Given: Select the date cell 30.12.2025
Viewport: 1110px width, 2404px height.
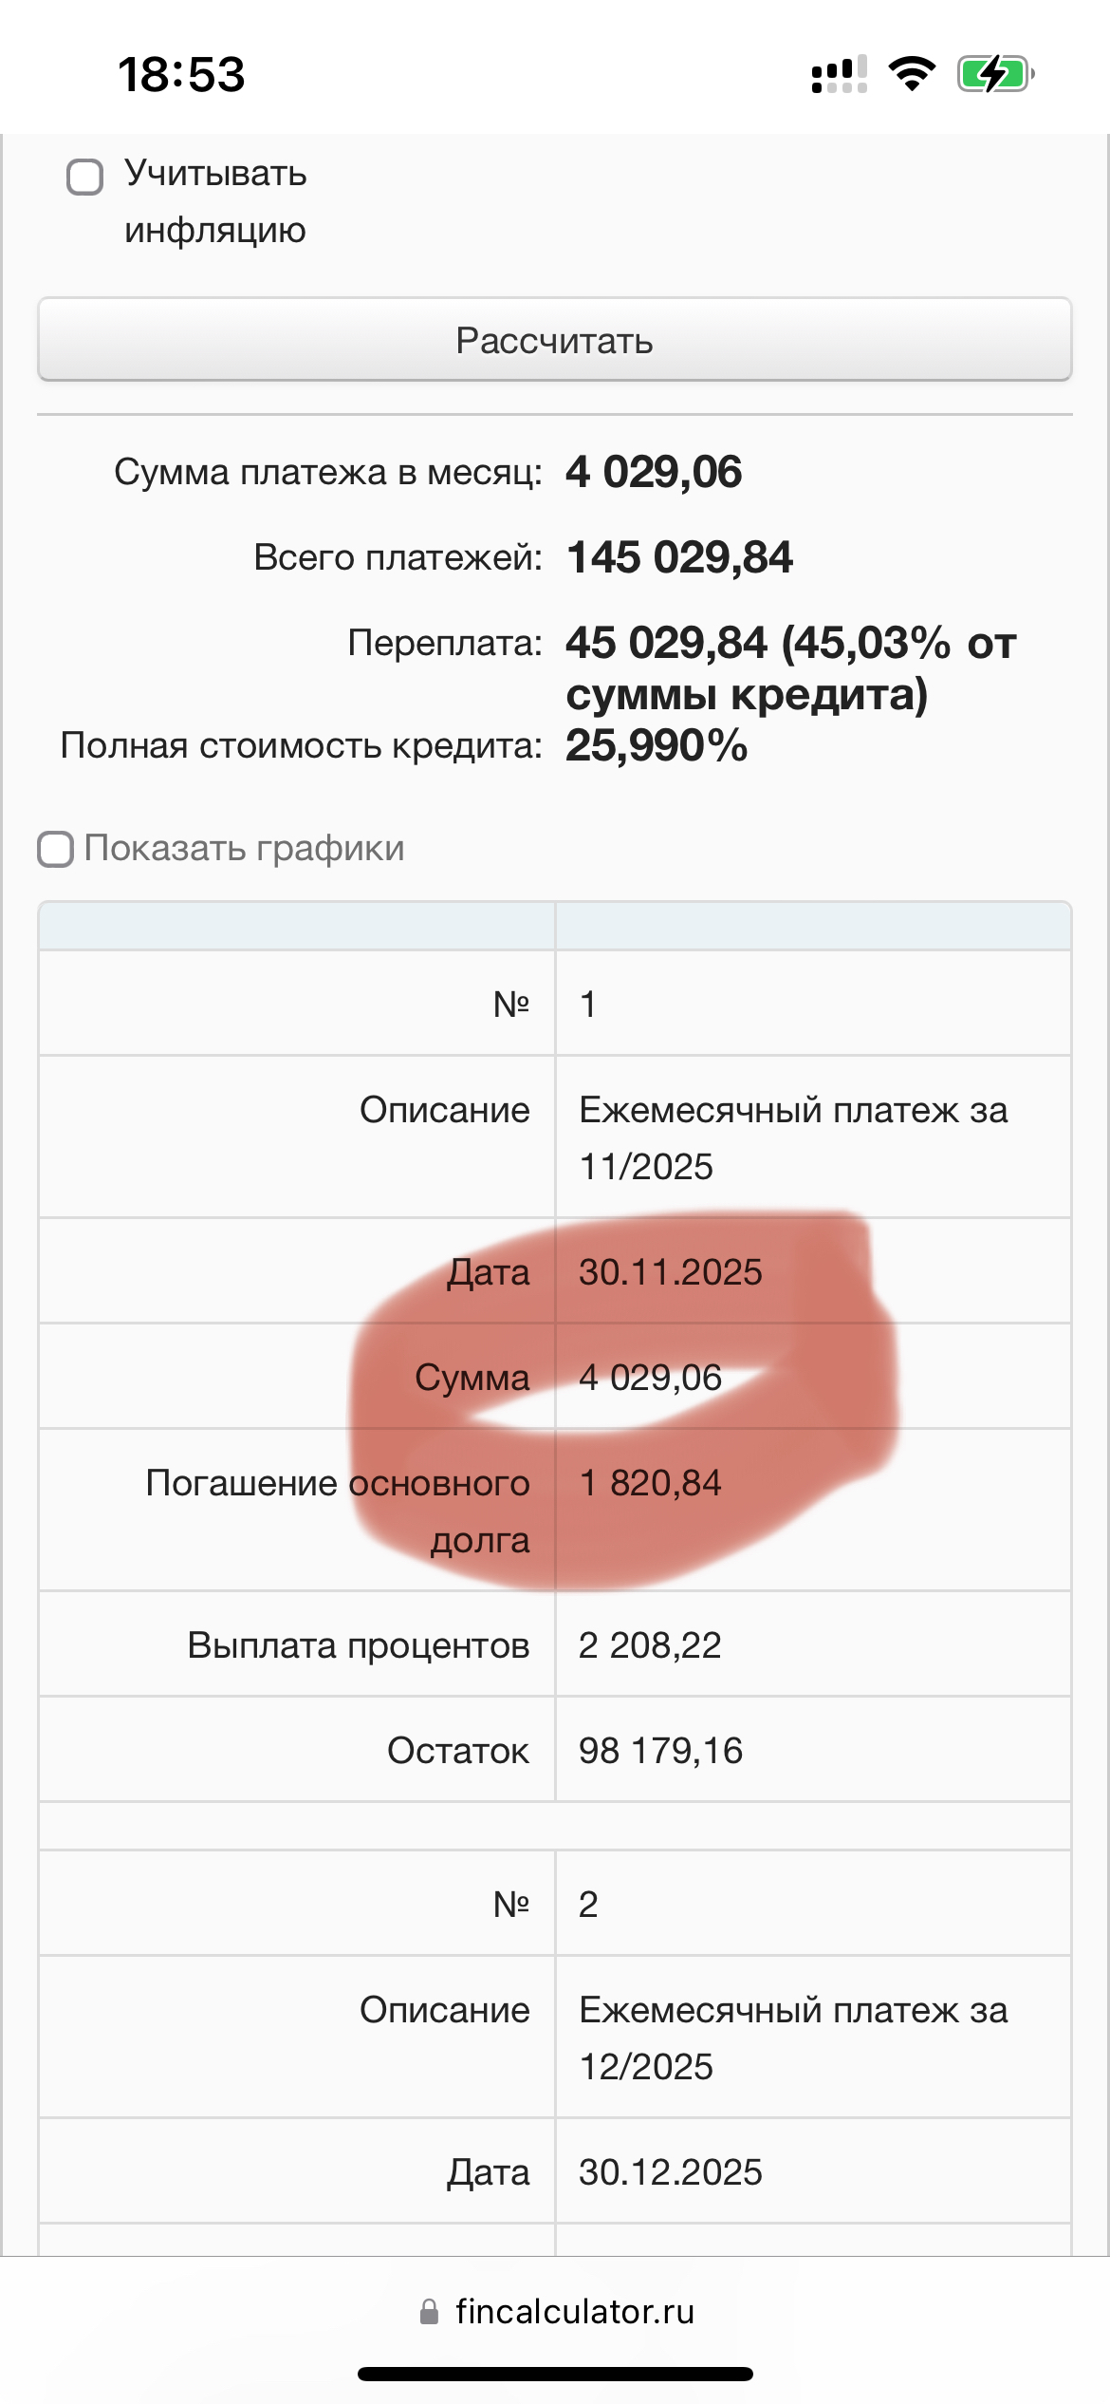Looking at the screenshot, I should point(671,2172).
